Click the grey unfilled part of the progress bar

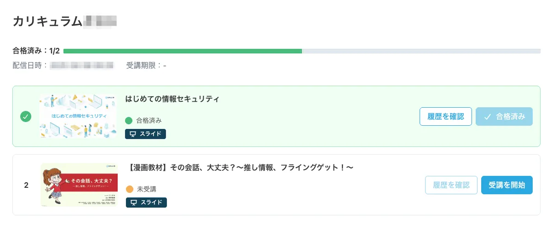coord(421,51)
